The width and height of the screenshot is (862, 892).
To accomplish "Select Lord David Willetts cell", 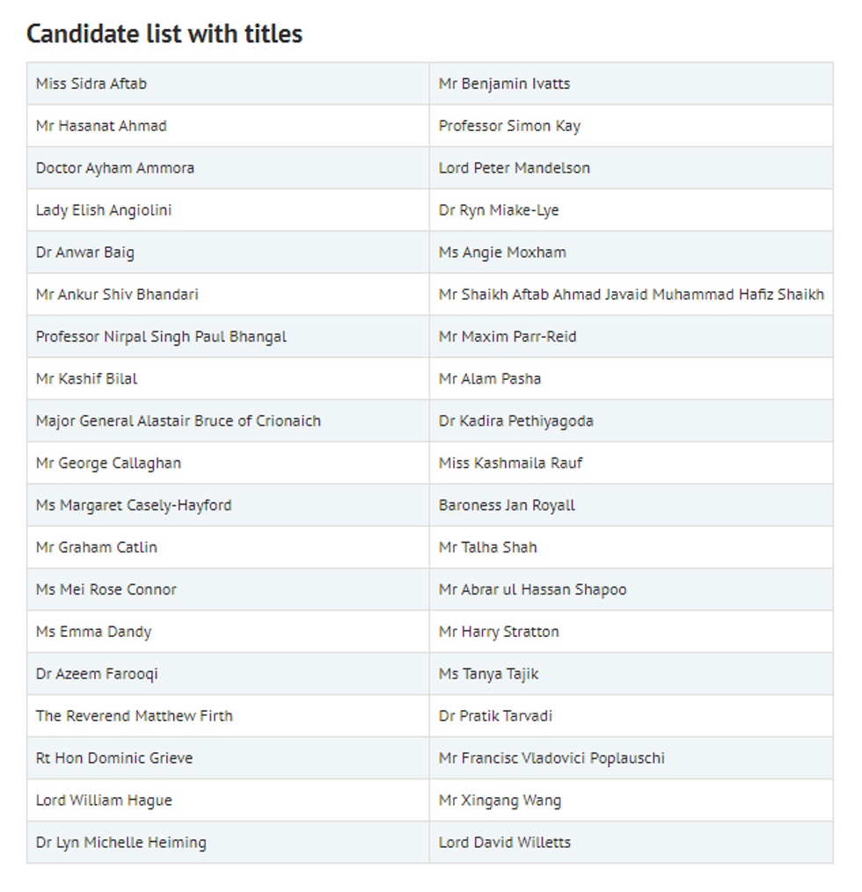I will tap(505, 843).
